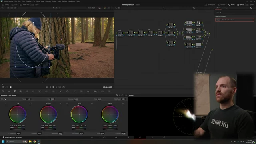Image resolution: width=256 pixels, height=144 pixels.
Task: Open the Qualifier eyedropper palette
Action: (x=60, y=92)
